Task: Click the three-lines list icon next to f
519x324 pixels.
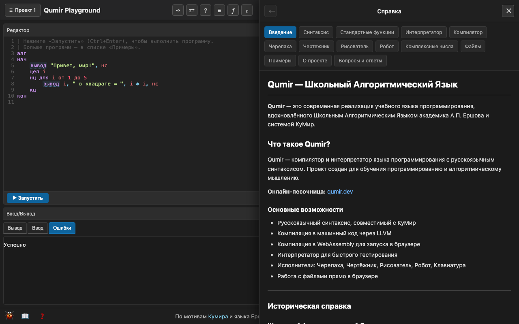Action: click(x=219, y=10)
